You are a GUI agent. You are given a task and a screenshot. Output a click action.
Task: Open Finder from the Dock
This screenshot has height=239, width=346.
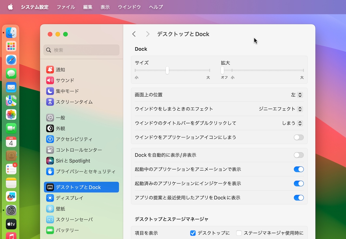point(11,33)
